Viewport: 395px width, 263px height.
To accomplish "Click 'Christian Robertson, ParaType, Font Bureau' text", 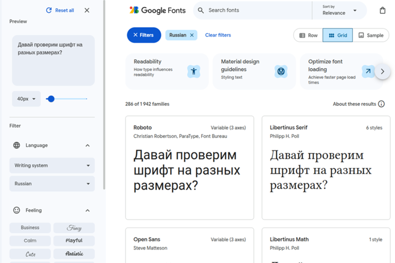I will point(180,136).
